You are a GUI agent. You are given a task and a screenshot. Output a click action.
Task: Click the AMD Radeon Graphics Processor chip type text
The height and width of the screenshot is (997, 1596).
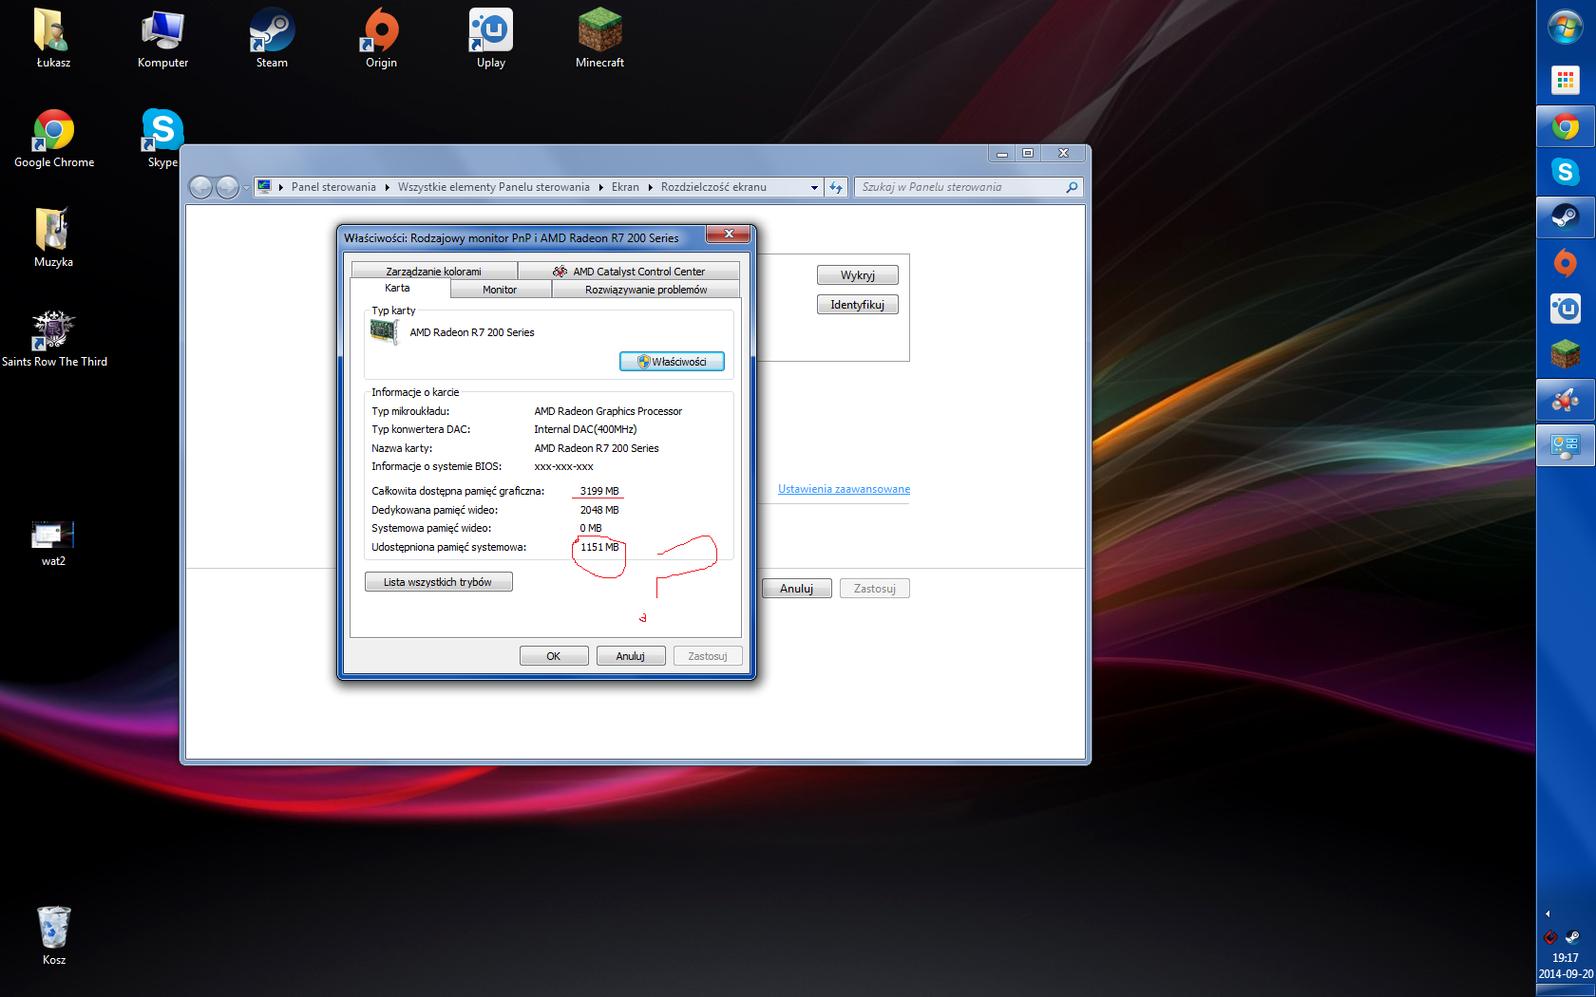click(608, 411)
